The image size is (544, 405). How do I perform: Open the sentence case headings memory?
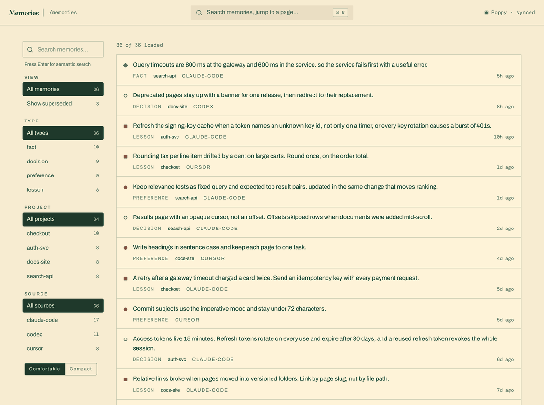coord(318,253)
